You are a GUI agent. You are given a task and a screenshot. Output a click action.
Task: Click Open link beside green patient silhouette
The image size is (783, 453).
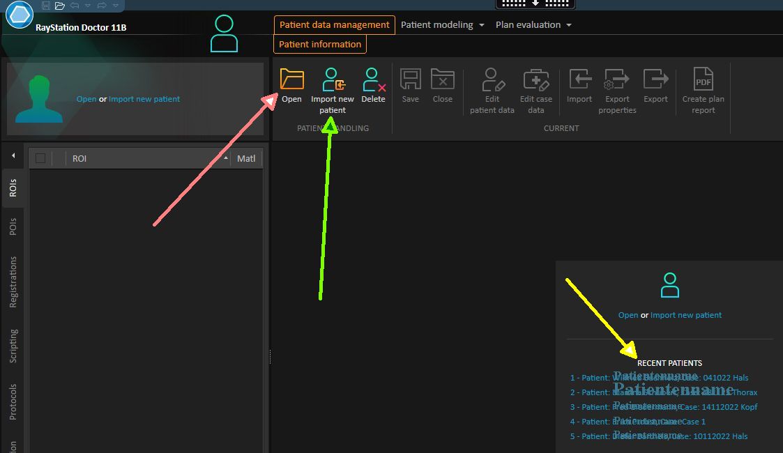[86, 99]
